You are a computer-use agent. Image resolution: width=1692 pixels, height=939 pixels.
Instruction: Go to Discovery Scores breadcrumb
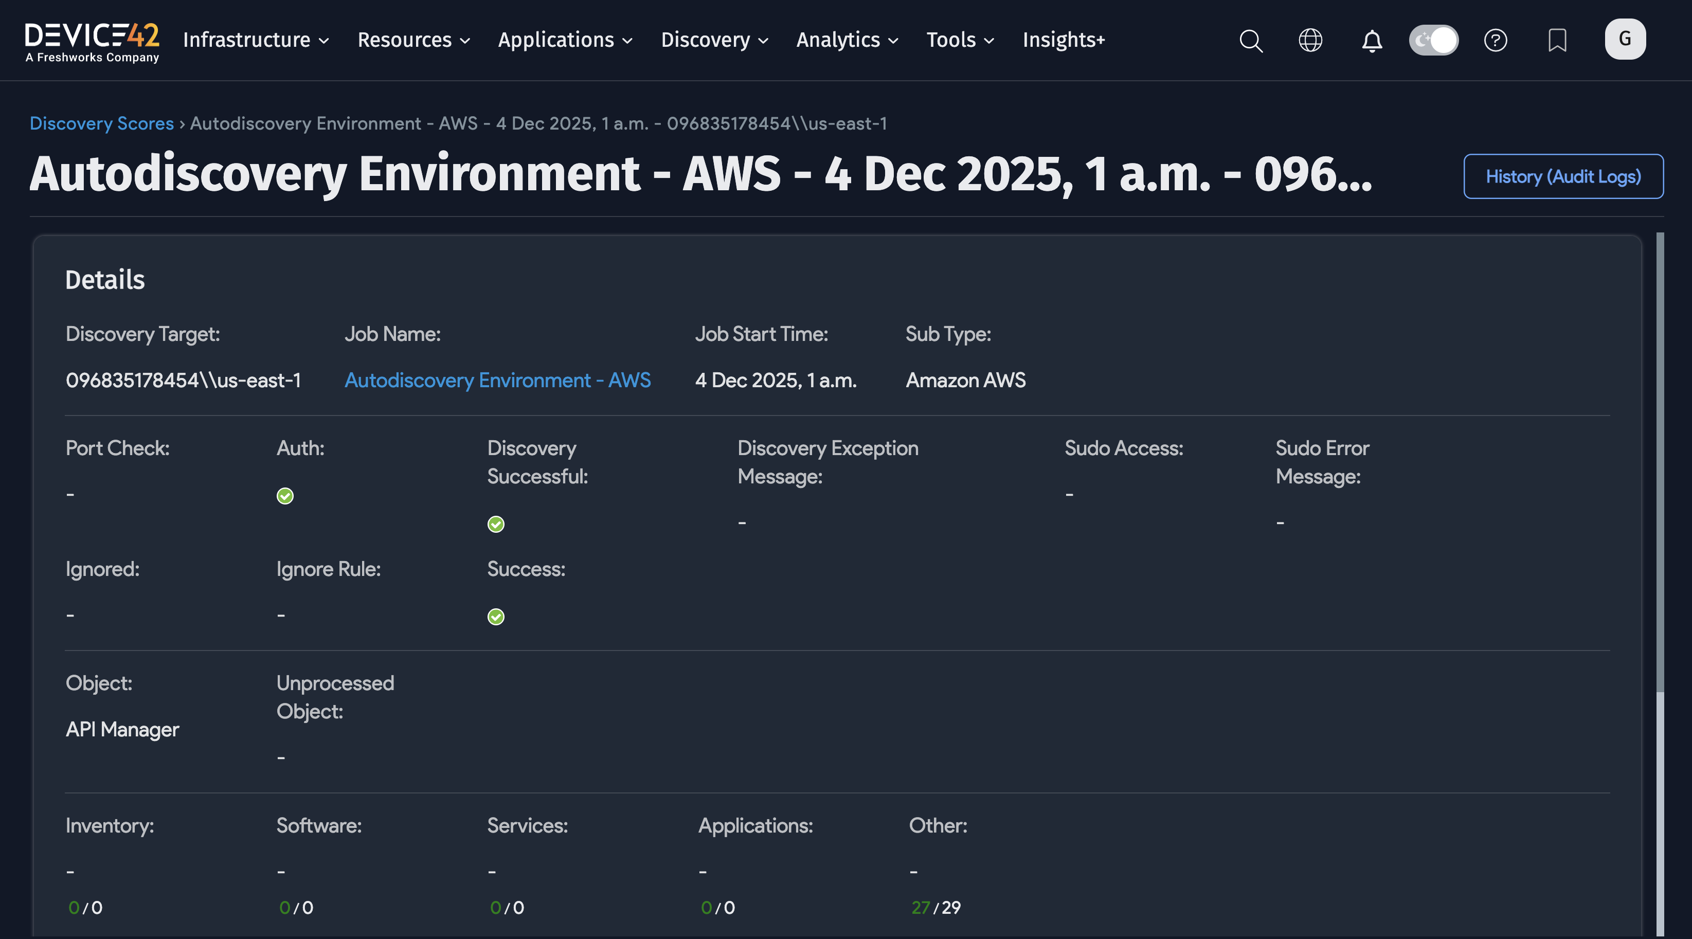point(102,123)
